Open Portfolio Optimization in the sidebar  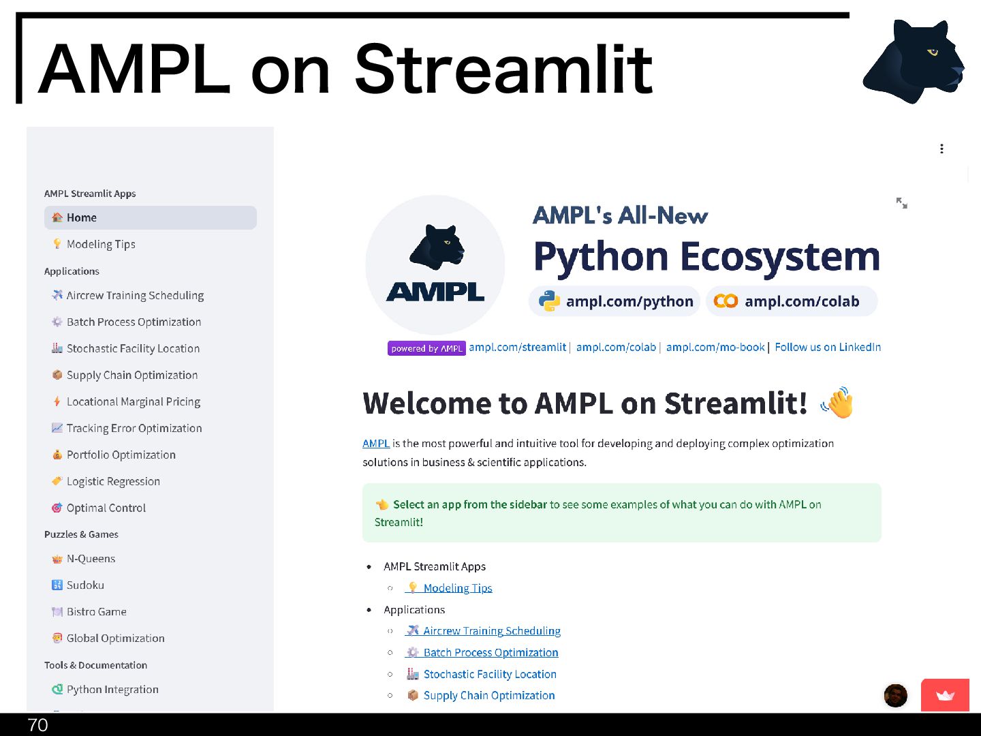[151, 455]
